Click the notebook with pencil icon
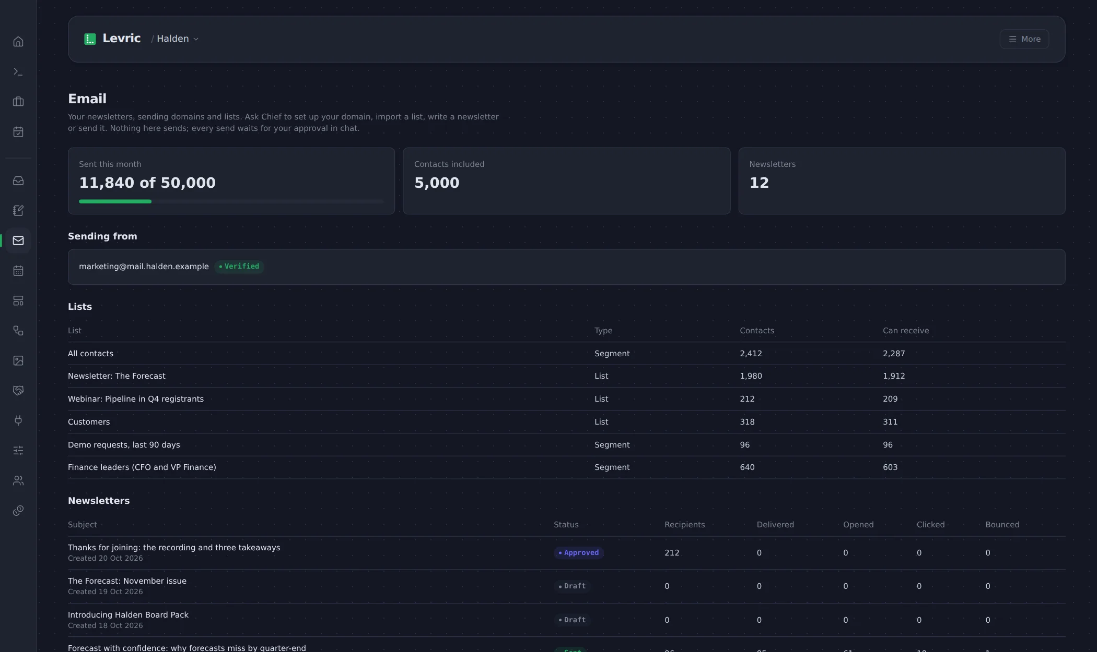 [x=18, y=211]
